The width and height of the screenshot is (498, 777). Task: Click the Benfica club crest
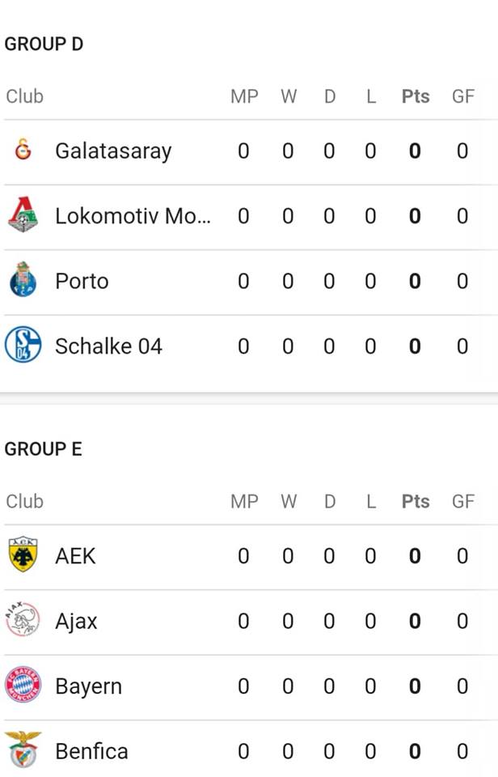23,749
